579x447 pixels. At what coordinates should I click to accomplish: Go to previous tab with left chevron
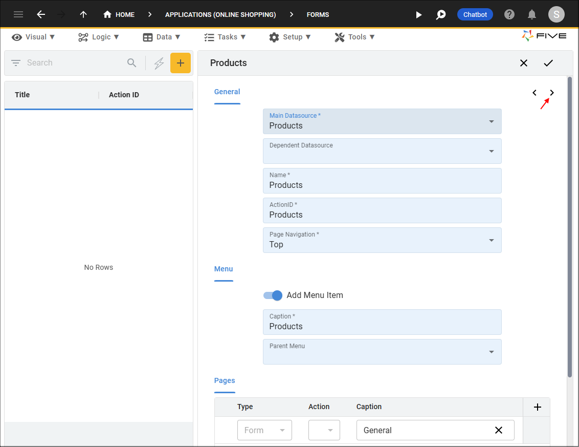(535, 93)
